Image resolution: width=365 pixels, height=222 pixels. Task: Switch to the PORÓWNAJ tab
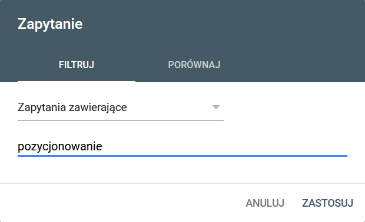194,65
